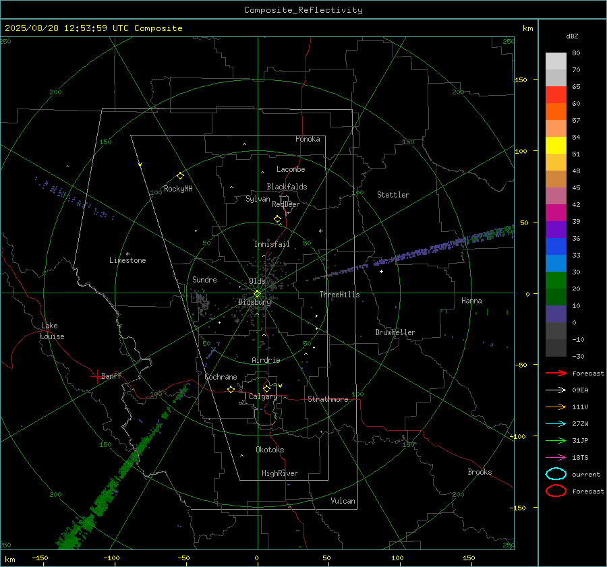Click the Strathmore label
The image size is (607, 567).
[328, 399]
